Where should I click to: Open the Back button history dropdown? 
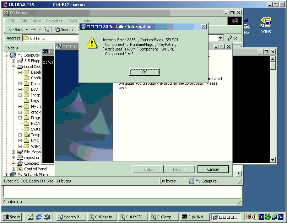point(26,30)
